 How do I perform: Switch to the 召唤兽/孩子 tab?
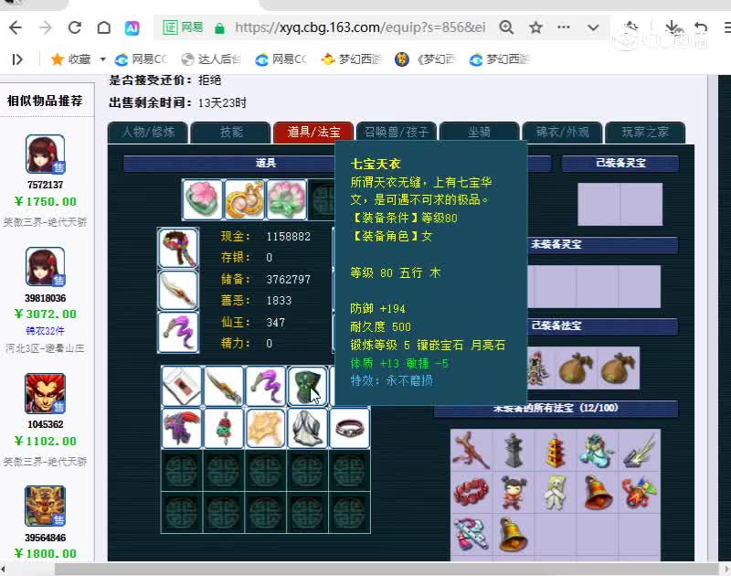(x=397, y=133)
